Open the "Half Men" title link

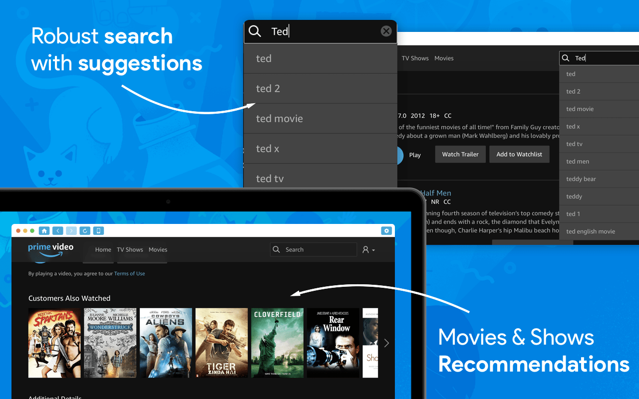435,193
